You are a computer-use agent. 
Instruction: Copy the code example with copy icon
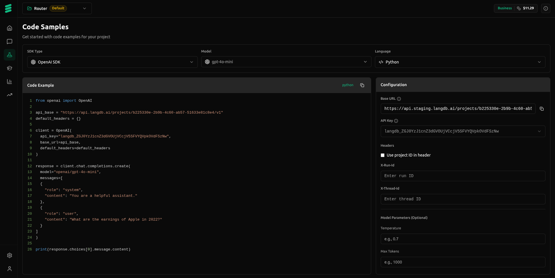tap(362, 85)
